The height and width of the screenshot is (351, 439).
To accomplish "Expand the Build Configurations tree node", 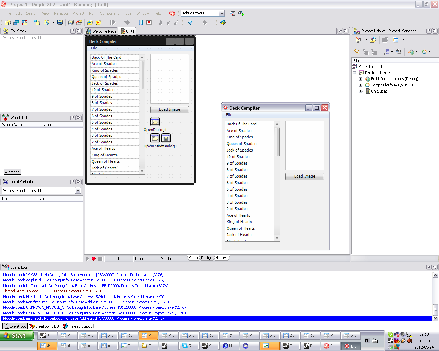I will 360,79.
